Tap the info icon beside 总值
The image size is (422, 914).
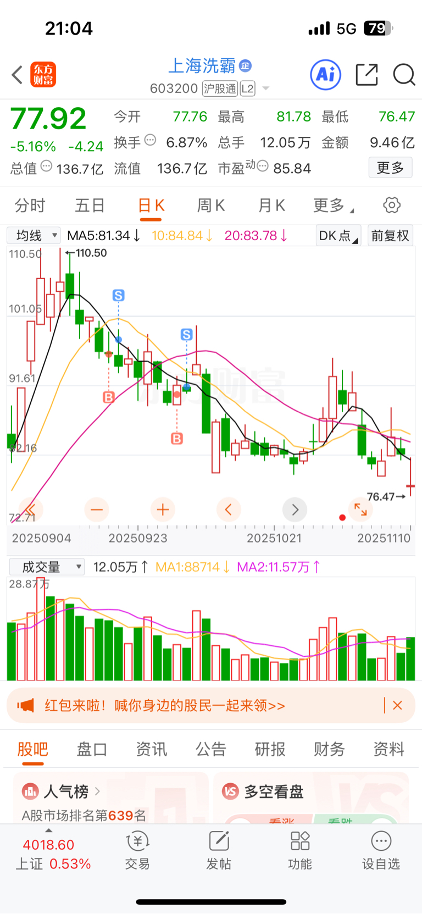(x=46, y=166)
